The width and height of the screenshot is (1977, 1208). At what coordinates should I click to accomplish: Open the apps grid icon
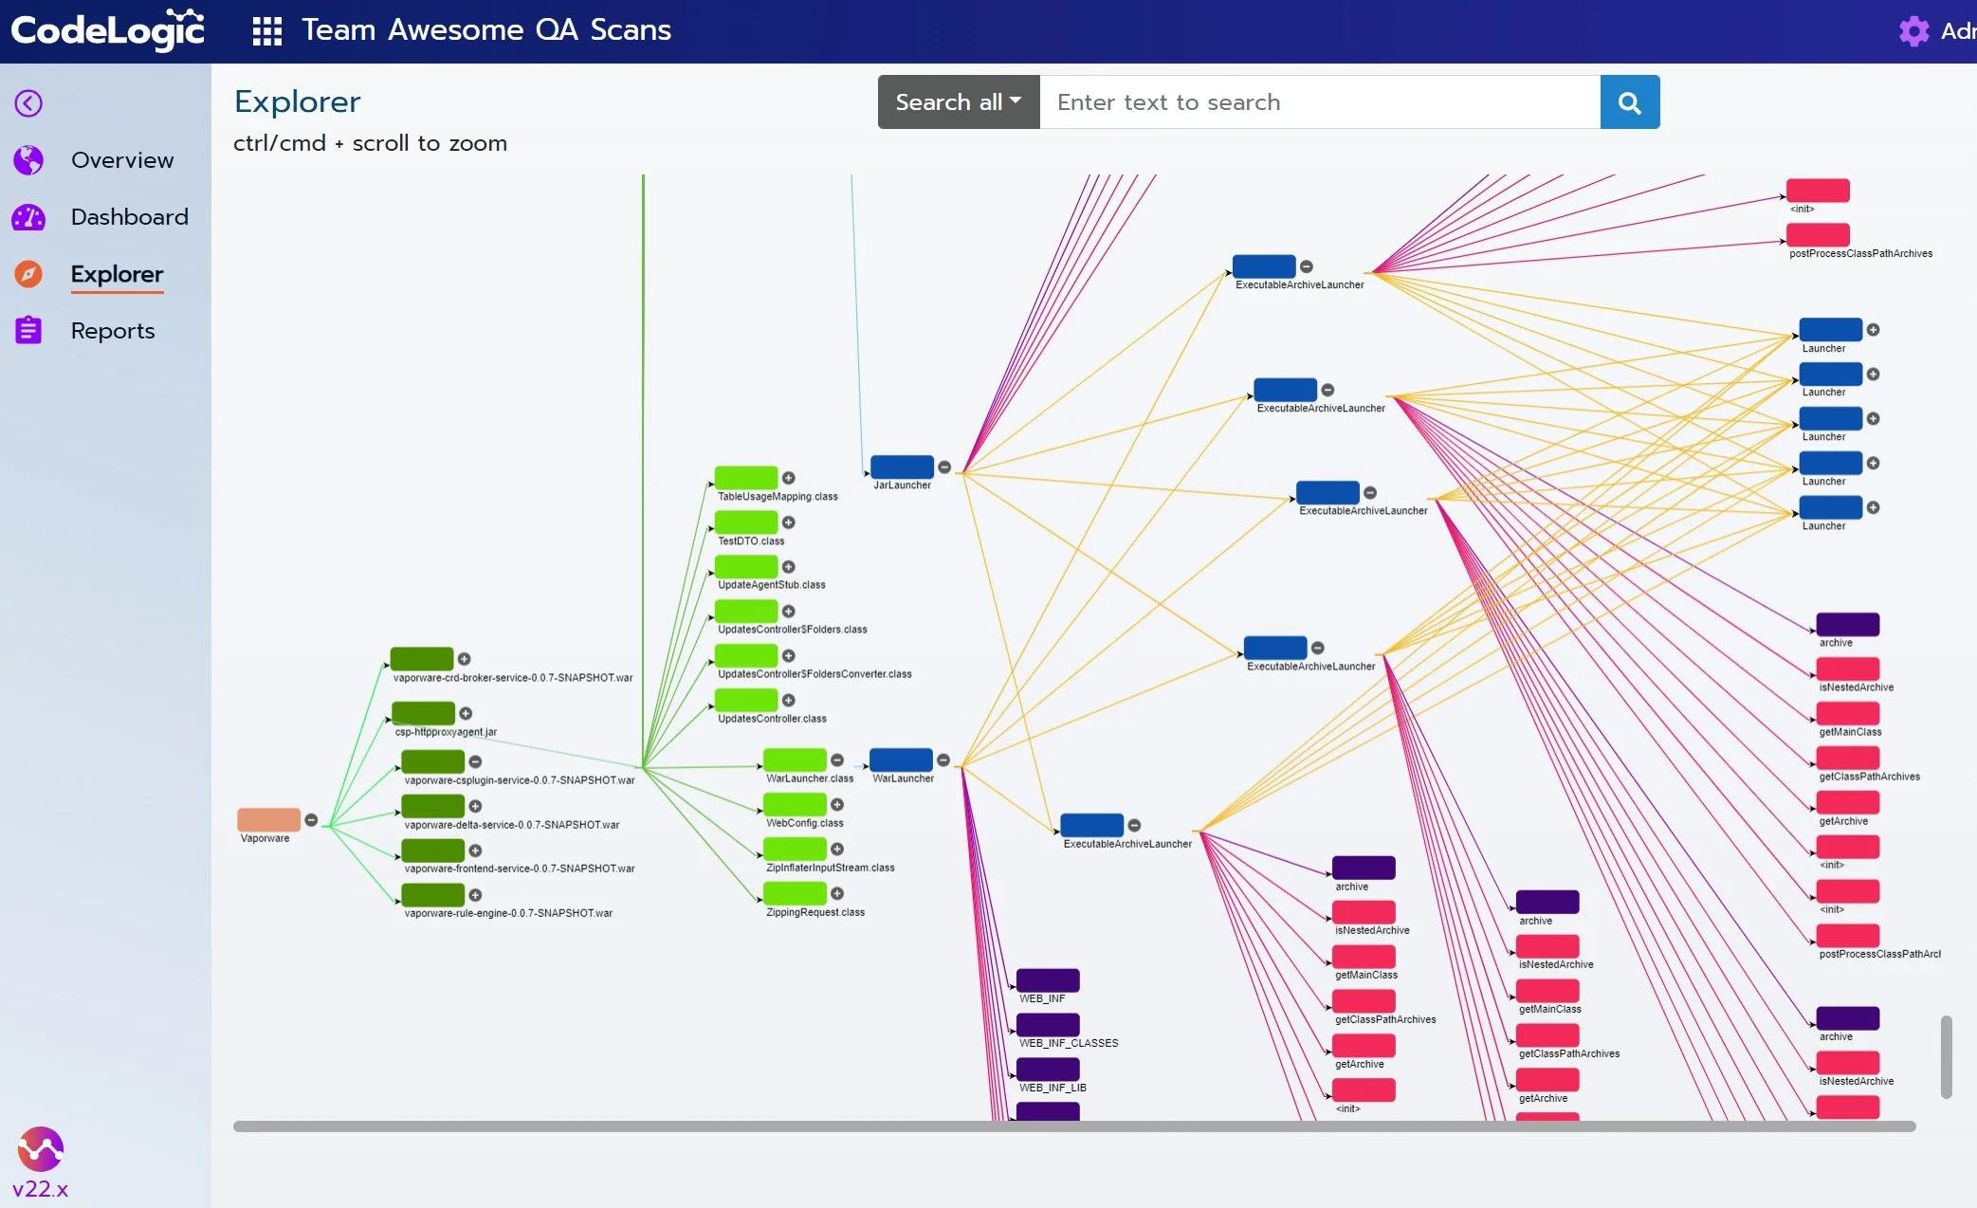[x=267, y=30]
